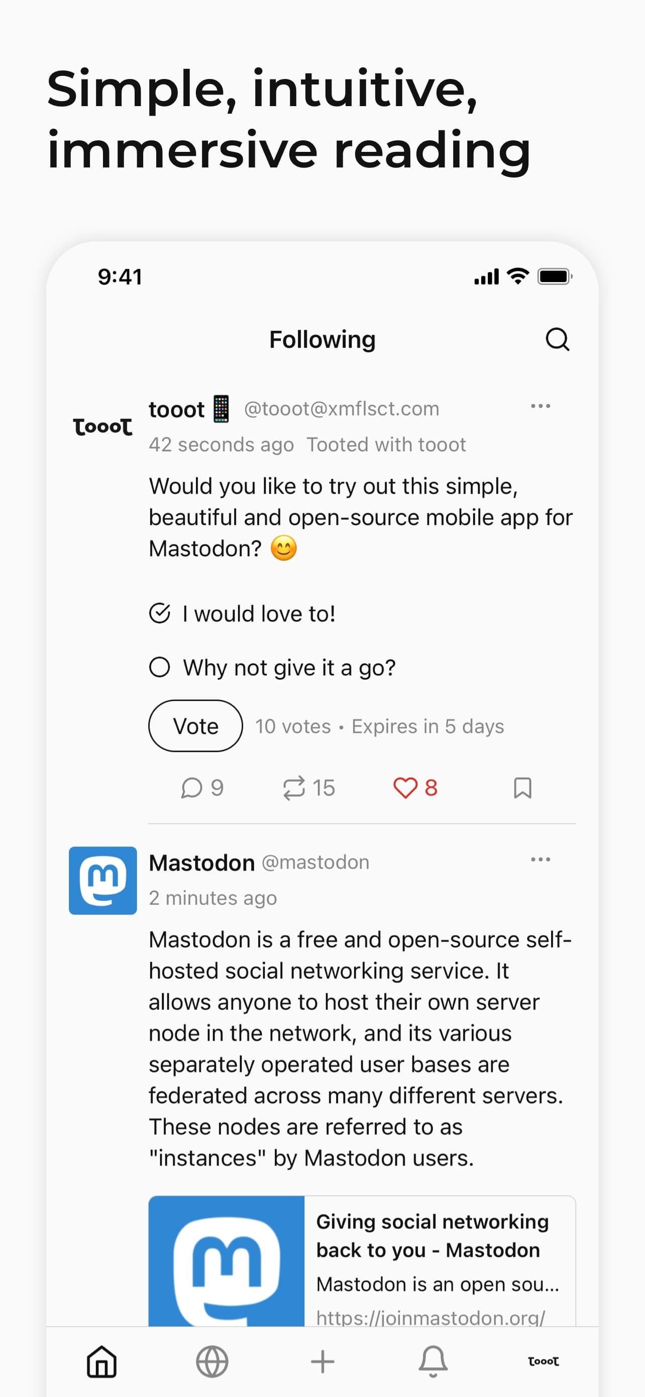Image resolution: width=645 pixels, height=1397 pixels.
Task: Open the options menu on tooot's post
Action: pos(540,406)
